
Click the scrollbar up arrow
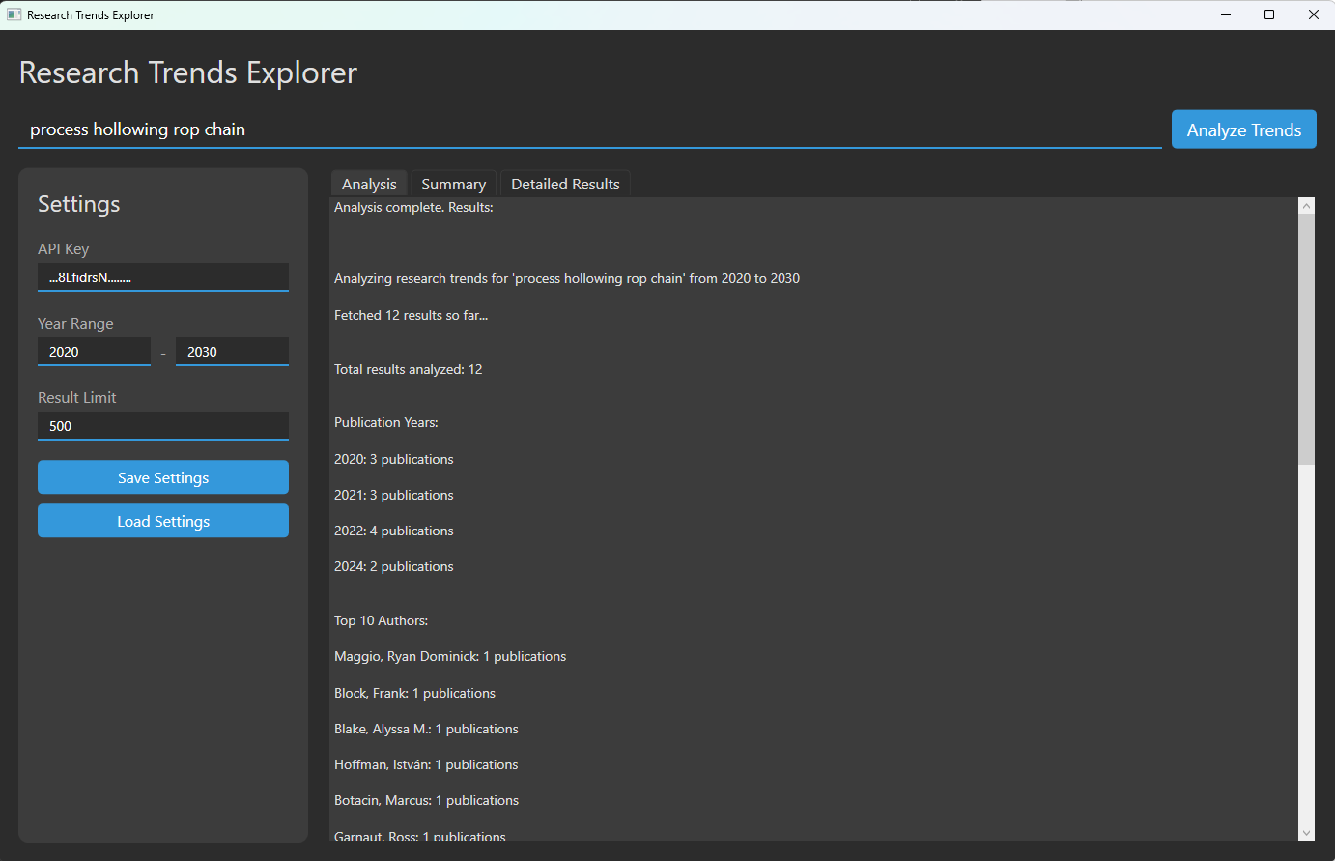pos(1306,206)
